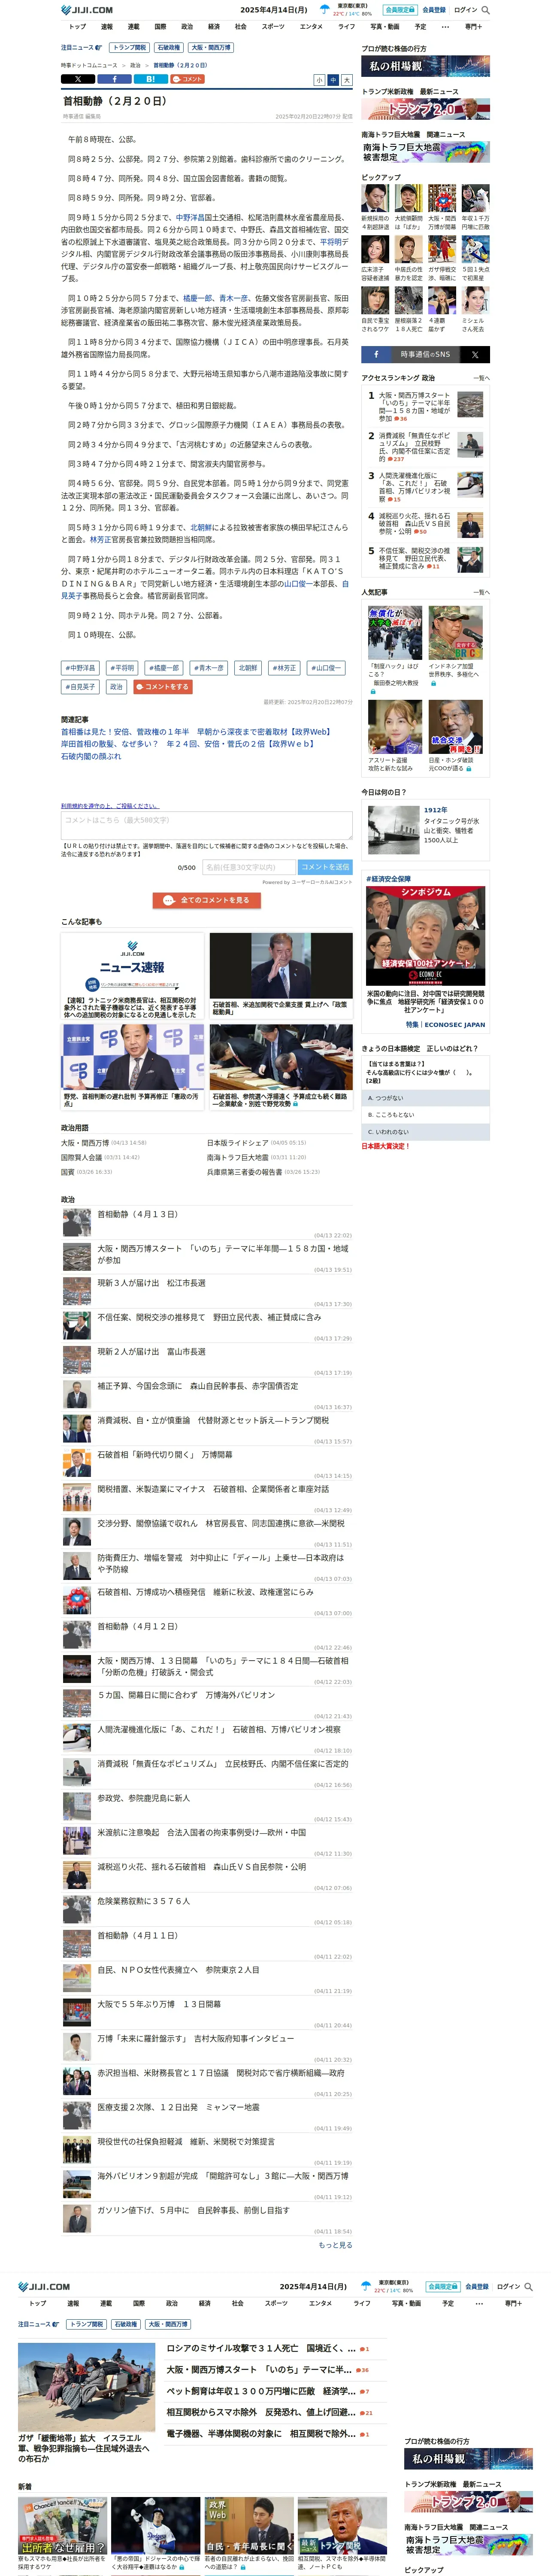
Task: Click 北朝鮮 link in the article body
Action: pos(201,527)
